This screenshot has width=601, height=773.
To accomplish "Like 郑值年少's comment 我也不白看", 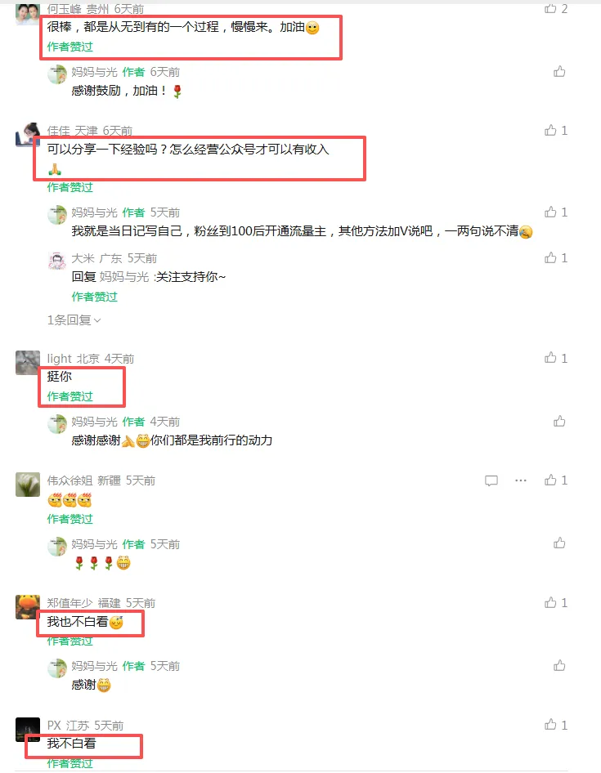I will tap(550, 602).
